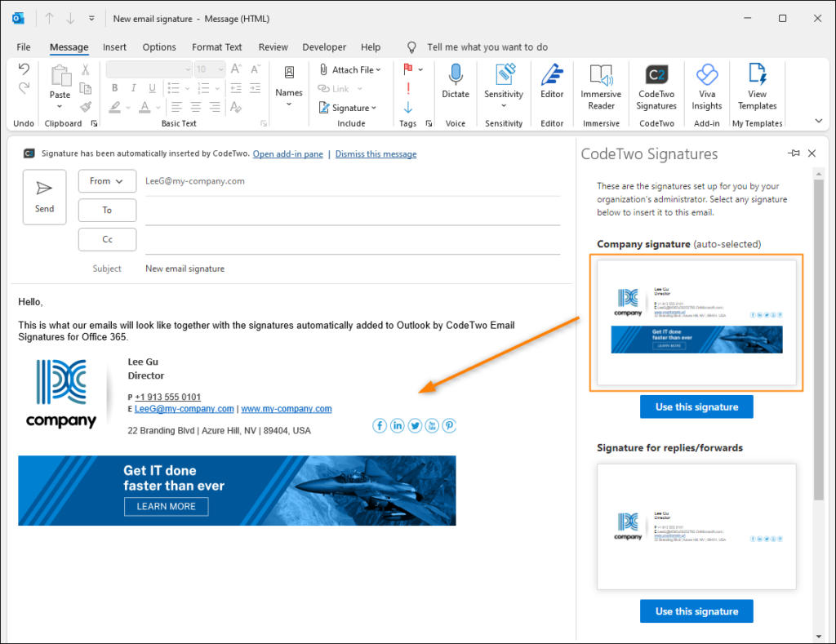Dismiss the CodeTwo inserted-signature message
The width and height of the screenshot is (836, 644).
coord(376,153)
